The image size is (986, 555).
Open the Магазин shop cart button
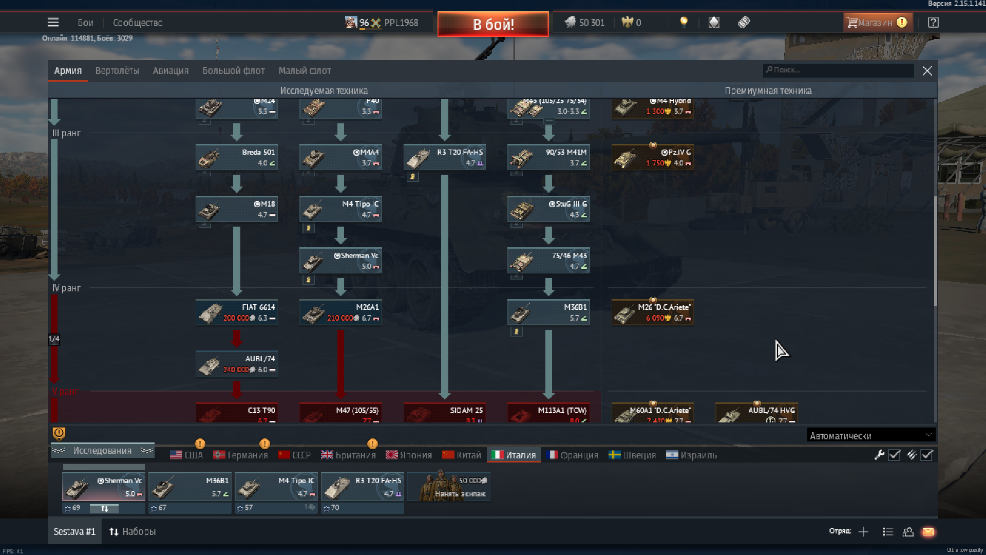click(878, 23)
